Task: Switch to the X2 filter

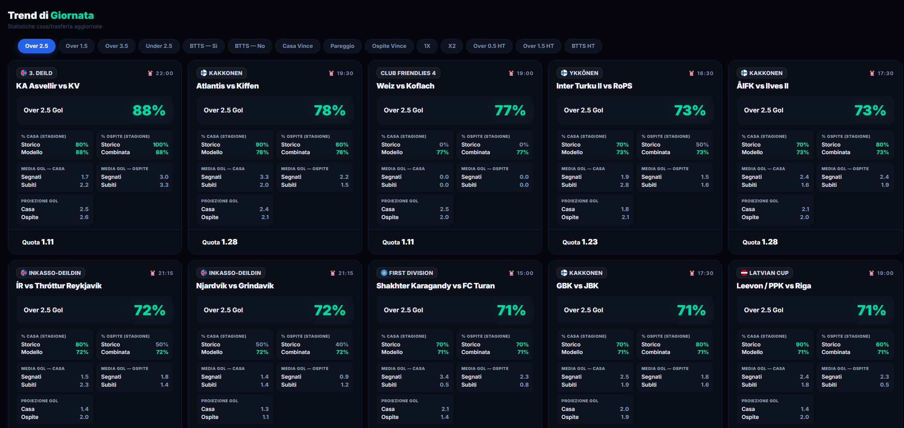Action: coord(452,46)
